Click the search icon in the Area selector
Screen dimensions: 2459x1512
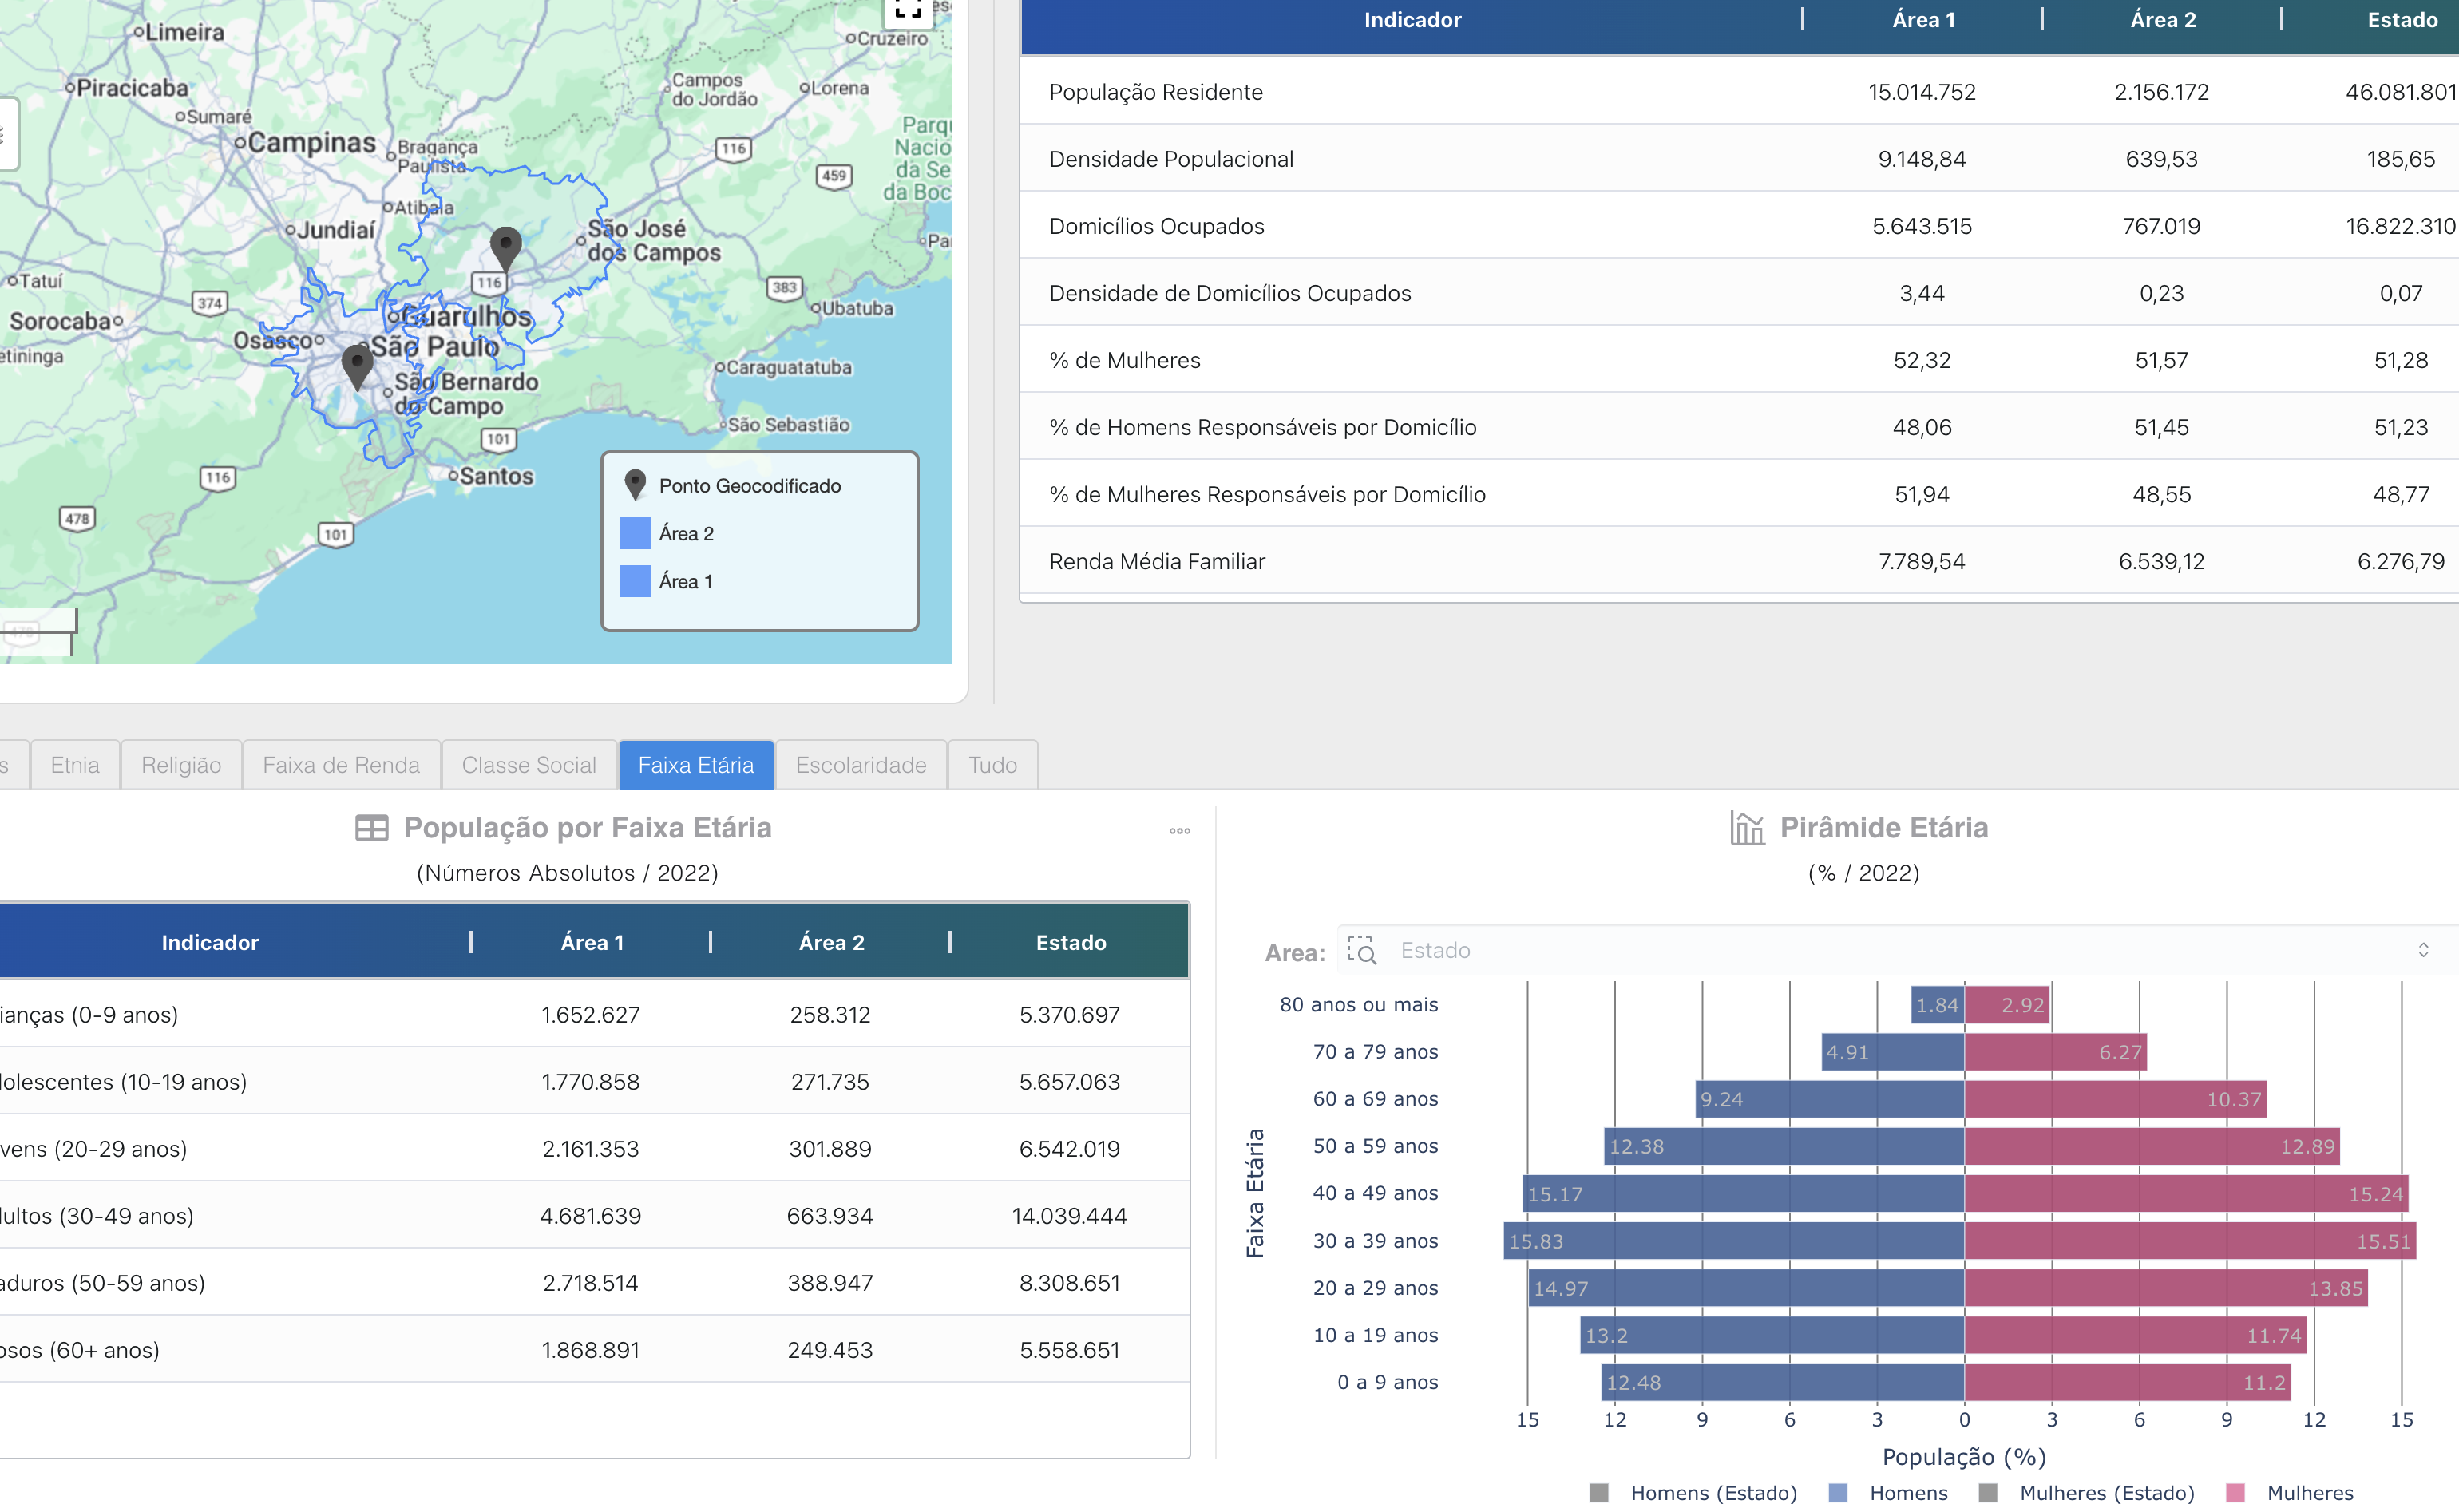(x=1362, y=950)
